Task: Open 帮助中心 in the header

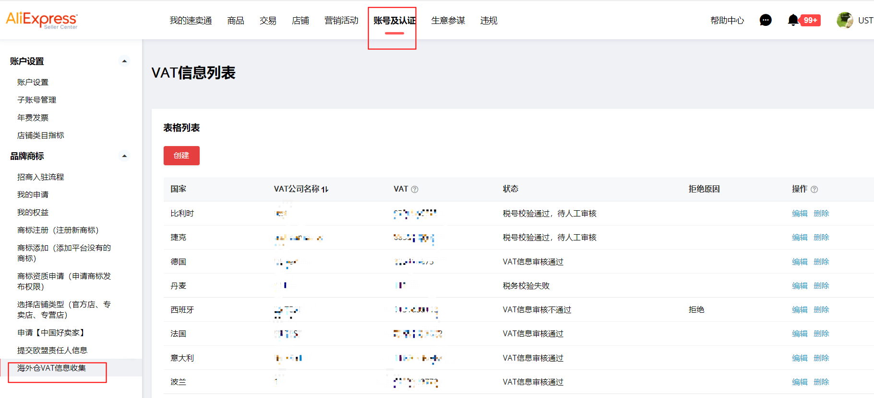Action: tap(727, 21)
